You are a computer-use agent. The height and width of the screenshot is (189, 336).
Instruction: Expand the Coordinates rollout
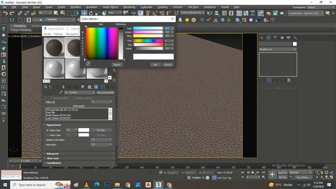click(54, 163)
